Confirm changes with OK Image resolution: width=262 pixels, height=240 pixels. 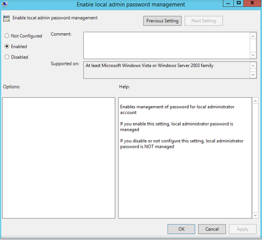[x=181, y=229]
